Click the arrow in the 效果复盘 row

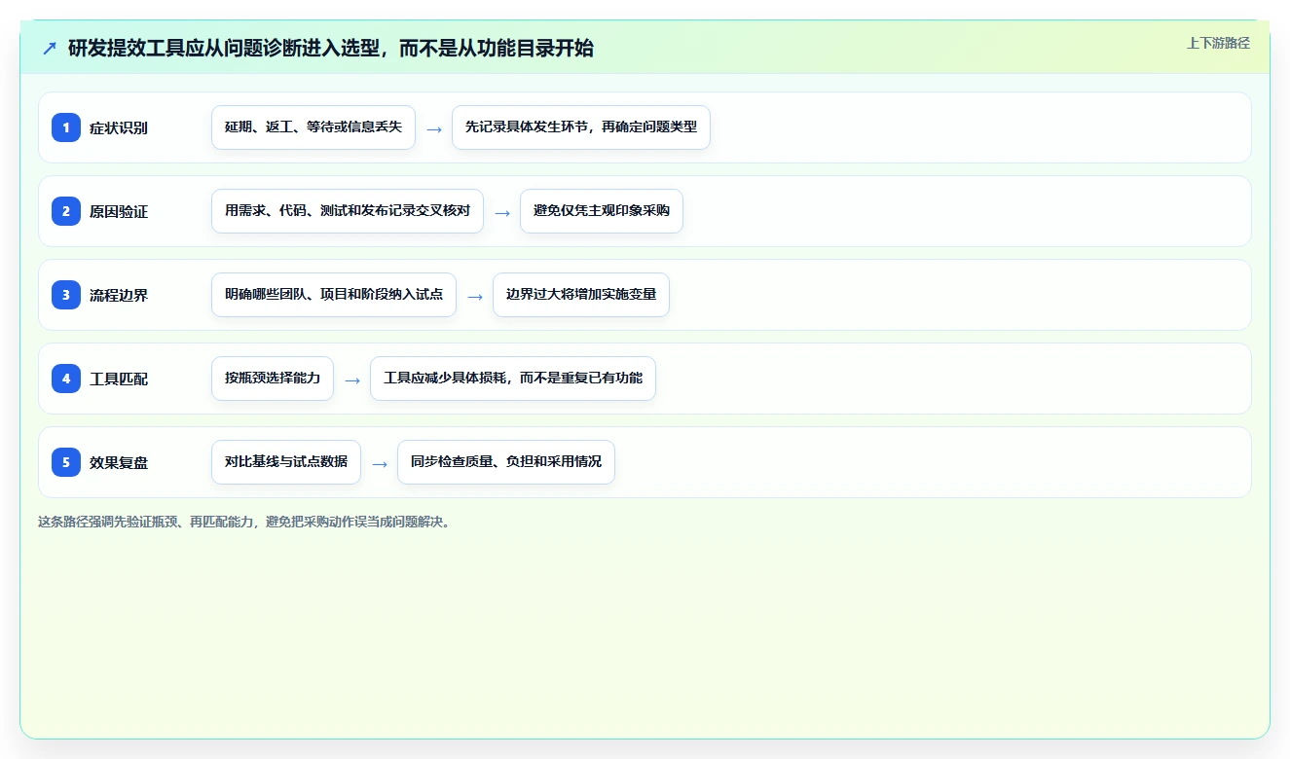380,463
